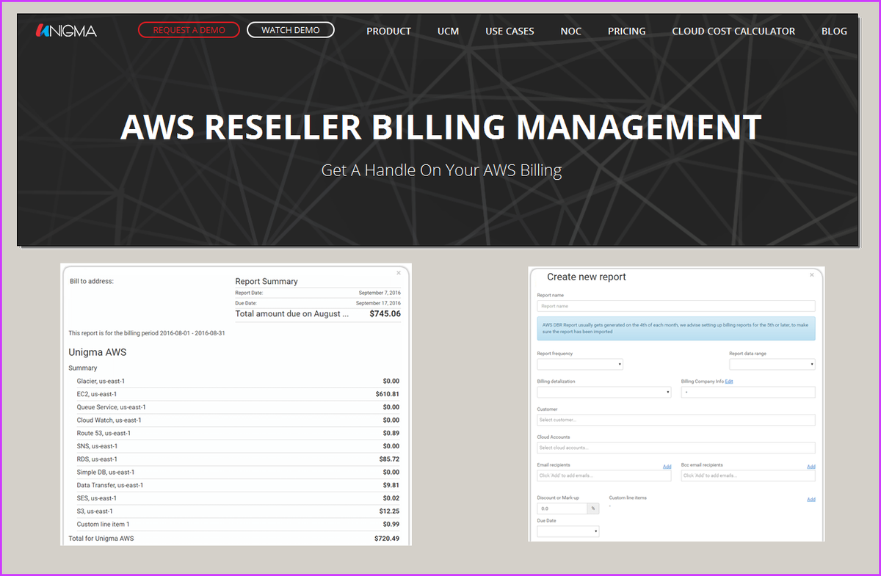Click the Billing Company Info field
The width and height of the screenshot is (881, 576).
tap(748, 392)
